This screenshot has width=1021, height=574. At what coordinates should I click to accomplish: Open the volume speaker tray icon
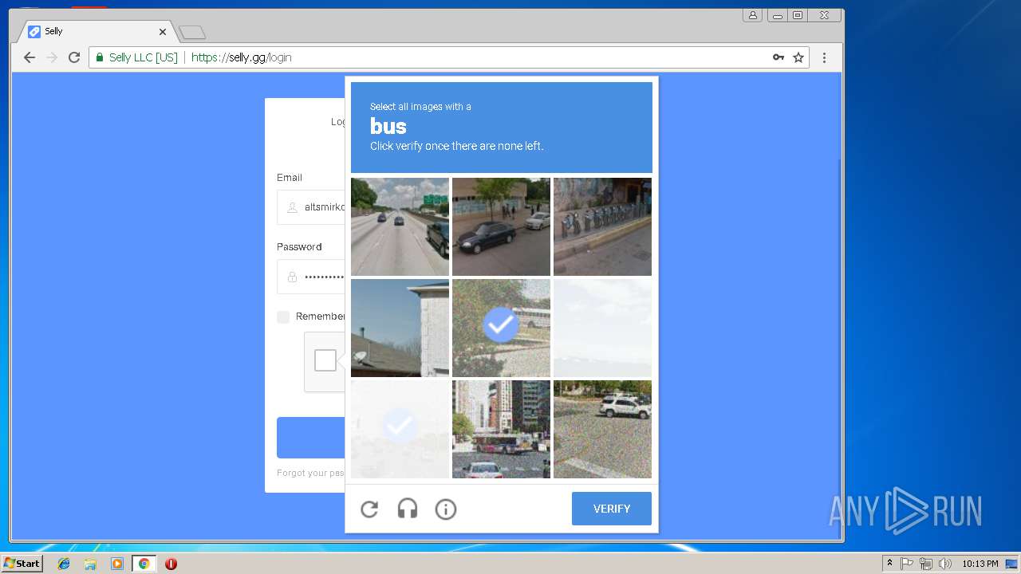(945, 564)
